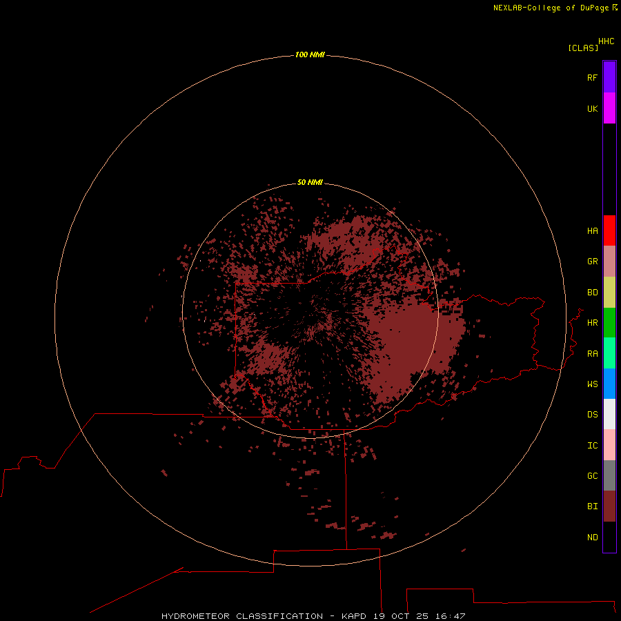Select the yellow BD legend color
This screenshot has height=621, width=621.
pos(609,293)
